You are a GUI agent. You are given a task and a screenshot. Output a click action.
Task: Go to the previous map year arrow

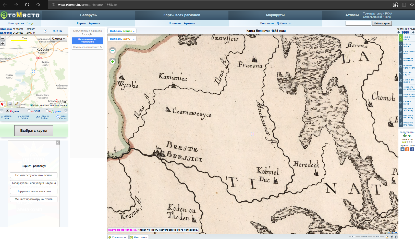[x=399, y=32]
